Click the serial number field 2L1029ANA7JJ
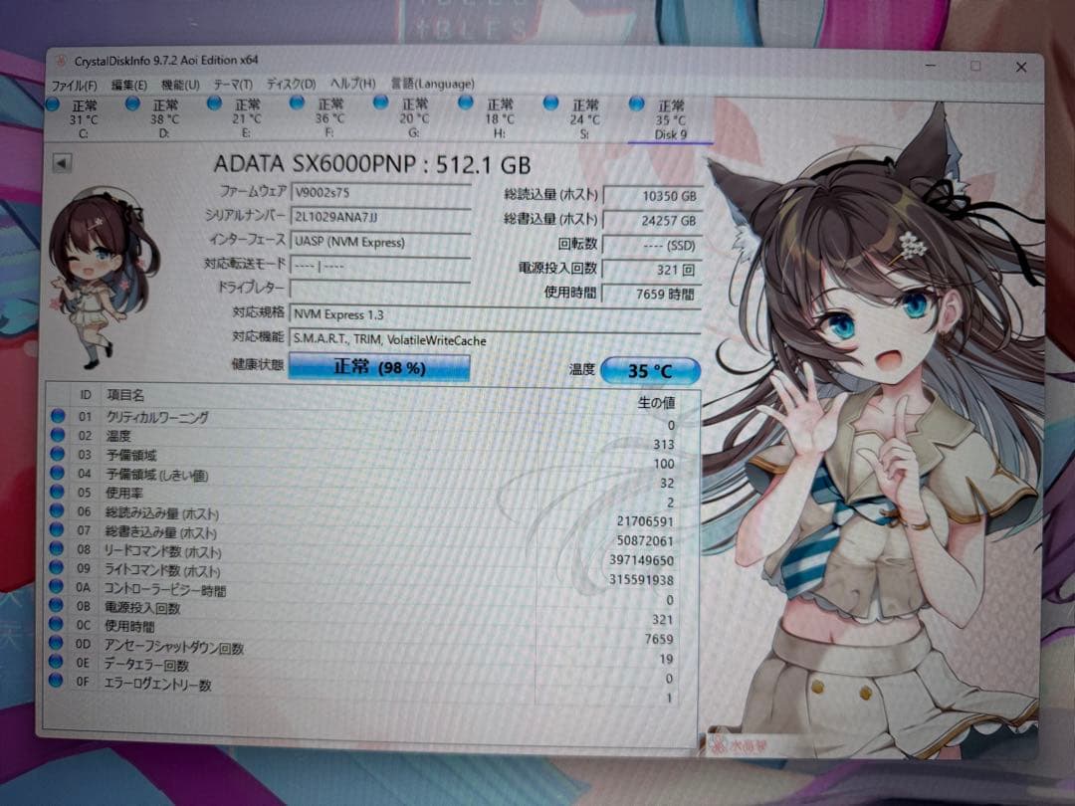This screenshot has height=806, width=1075. tap(380, 217)
